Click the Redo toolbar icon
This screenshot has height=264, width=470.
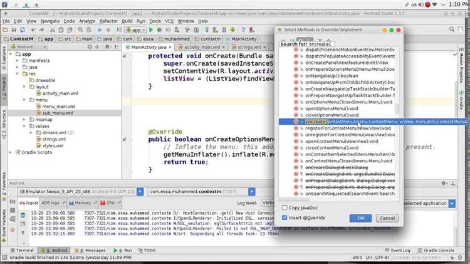click(x=41, y=30)
